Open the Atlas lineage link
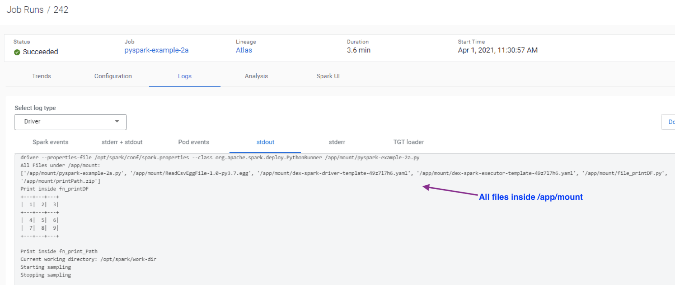This screenshot has width=675, height=285. 244,50
